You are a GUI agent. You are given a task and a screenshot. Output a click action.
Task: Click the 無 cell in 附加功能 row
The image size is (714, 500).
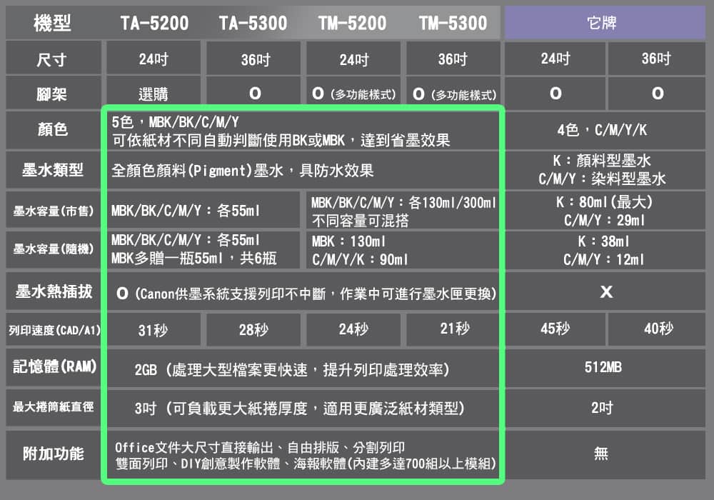[x=605, y=454]
